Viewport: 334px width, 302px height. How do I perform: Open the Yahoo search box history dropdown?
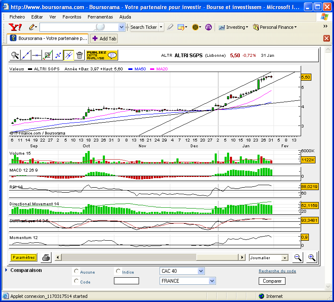121,27
